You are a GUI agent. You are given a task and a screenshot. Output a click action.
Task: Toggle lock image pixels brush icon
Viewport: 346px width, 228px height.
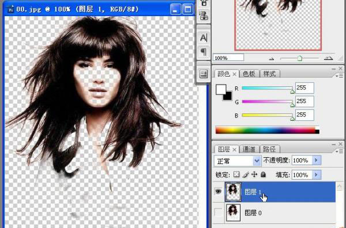(x=246, y=174)
